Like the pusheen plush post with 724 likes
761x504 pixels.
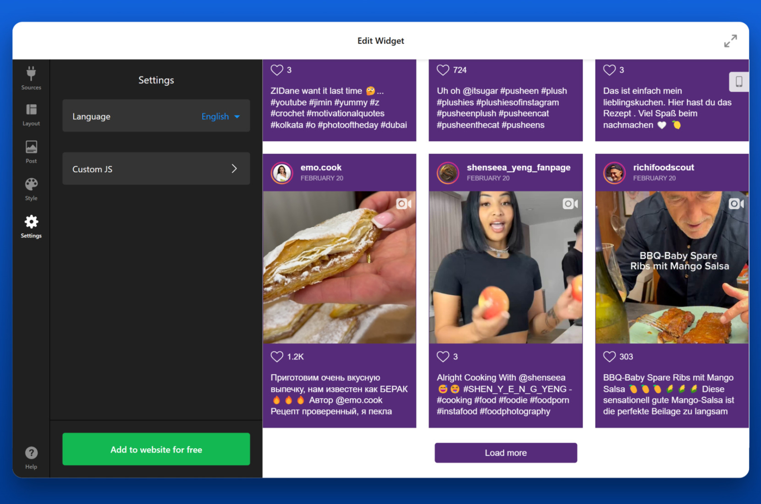[443, 70]
